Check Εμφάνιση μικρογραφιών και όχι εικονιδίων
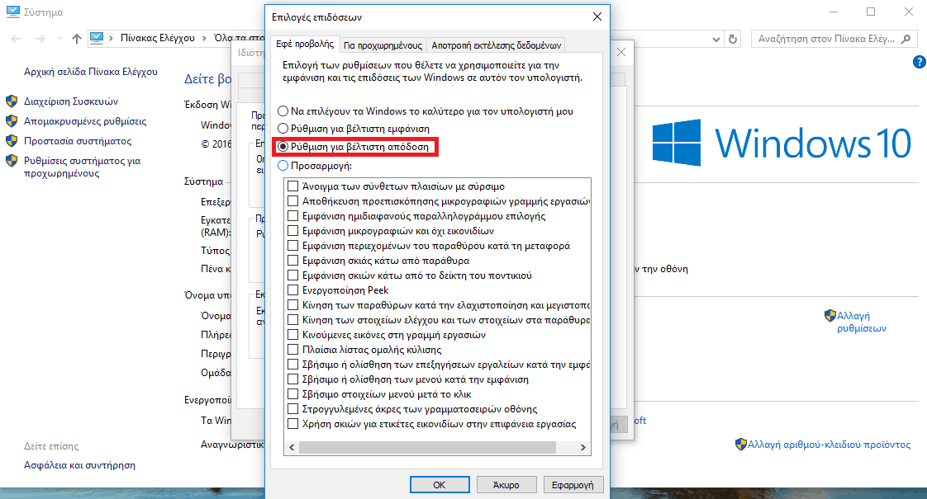Viewport: 927px width, 499px height. tap(292, 230)
